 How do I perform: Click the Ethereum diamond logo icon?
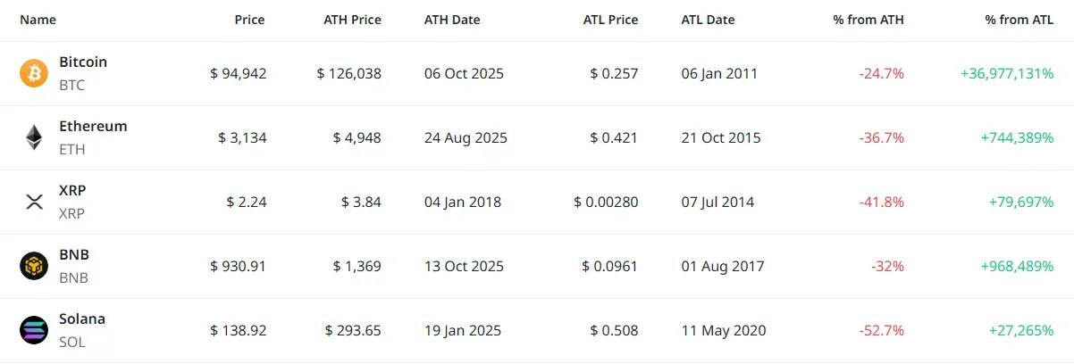point(34,137)
